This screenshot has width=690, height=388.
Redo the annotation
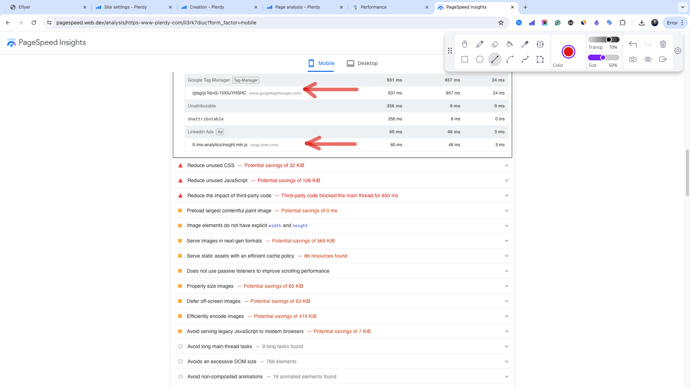(x=648, y=44)
